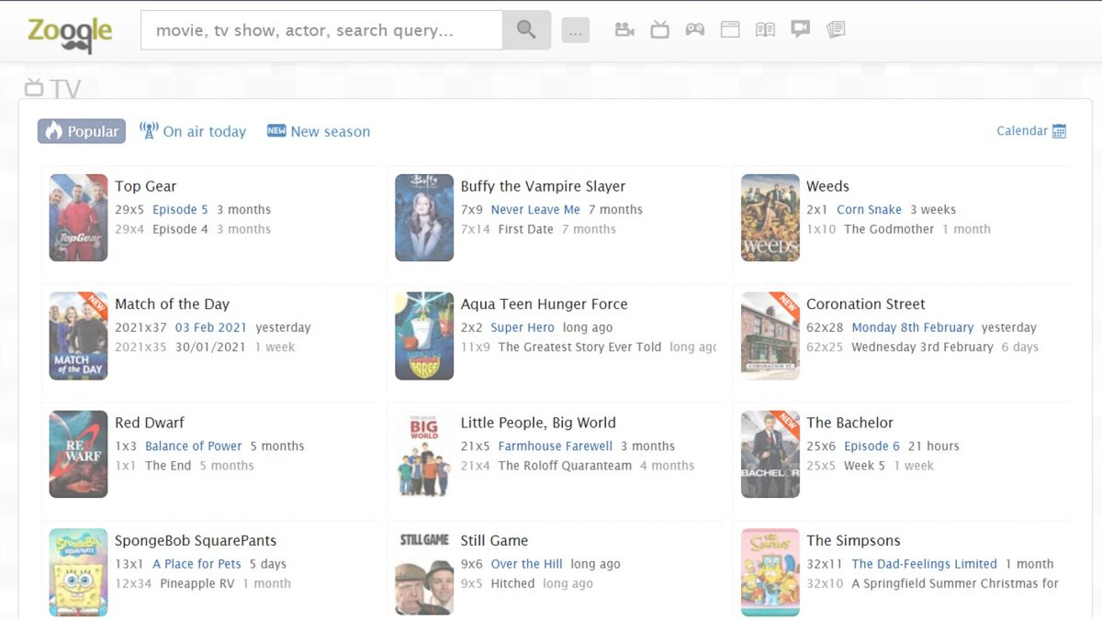The width and height of the screenshot is (1102, 619).
Task: Open the books icon category
Action: click(765, 30)
